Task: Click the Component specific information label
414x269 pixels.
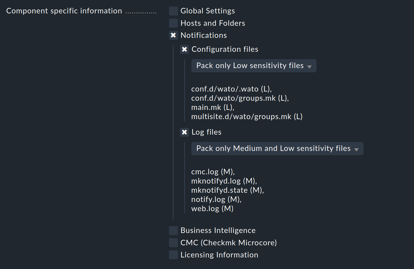Action: [64, 11]
